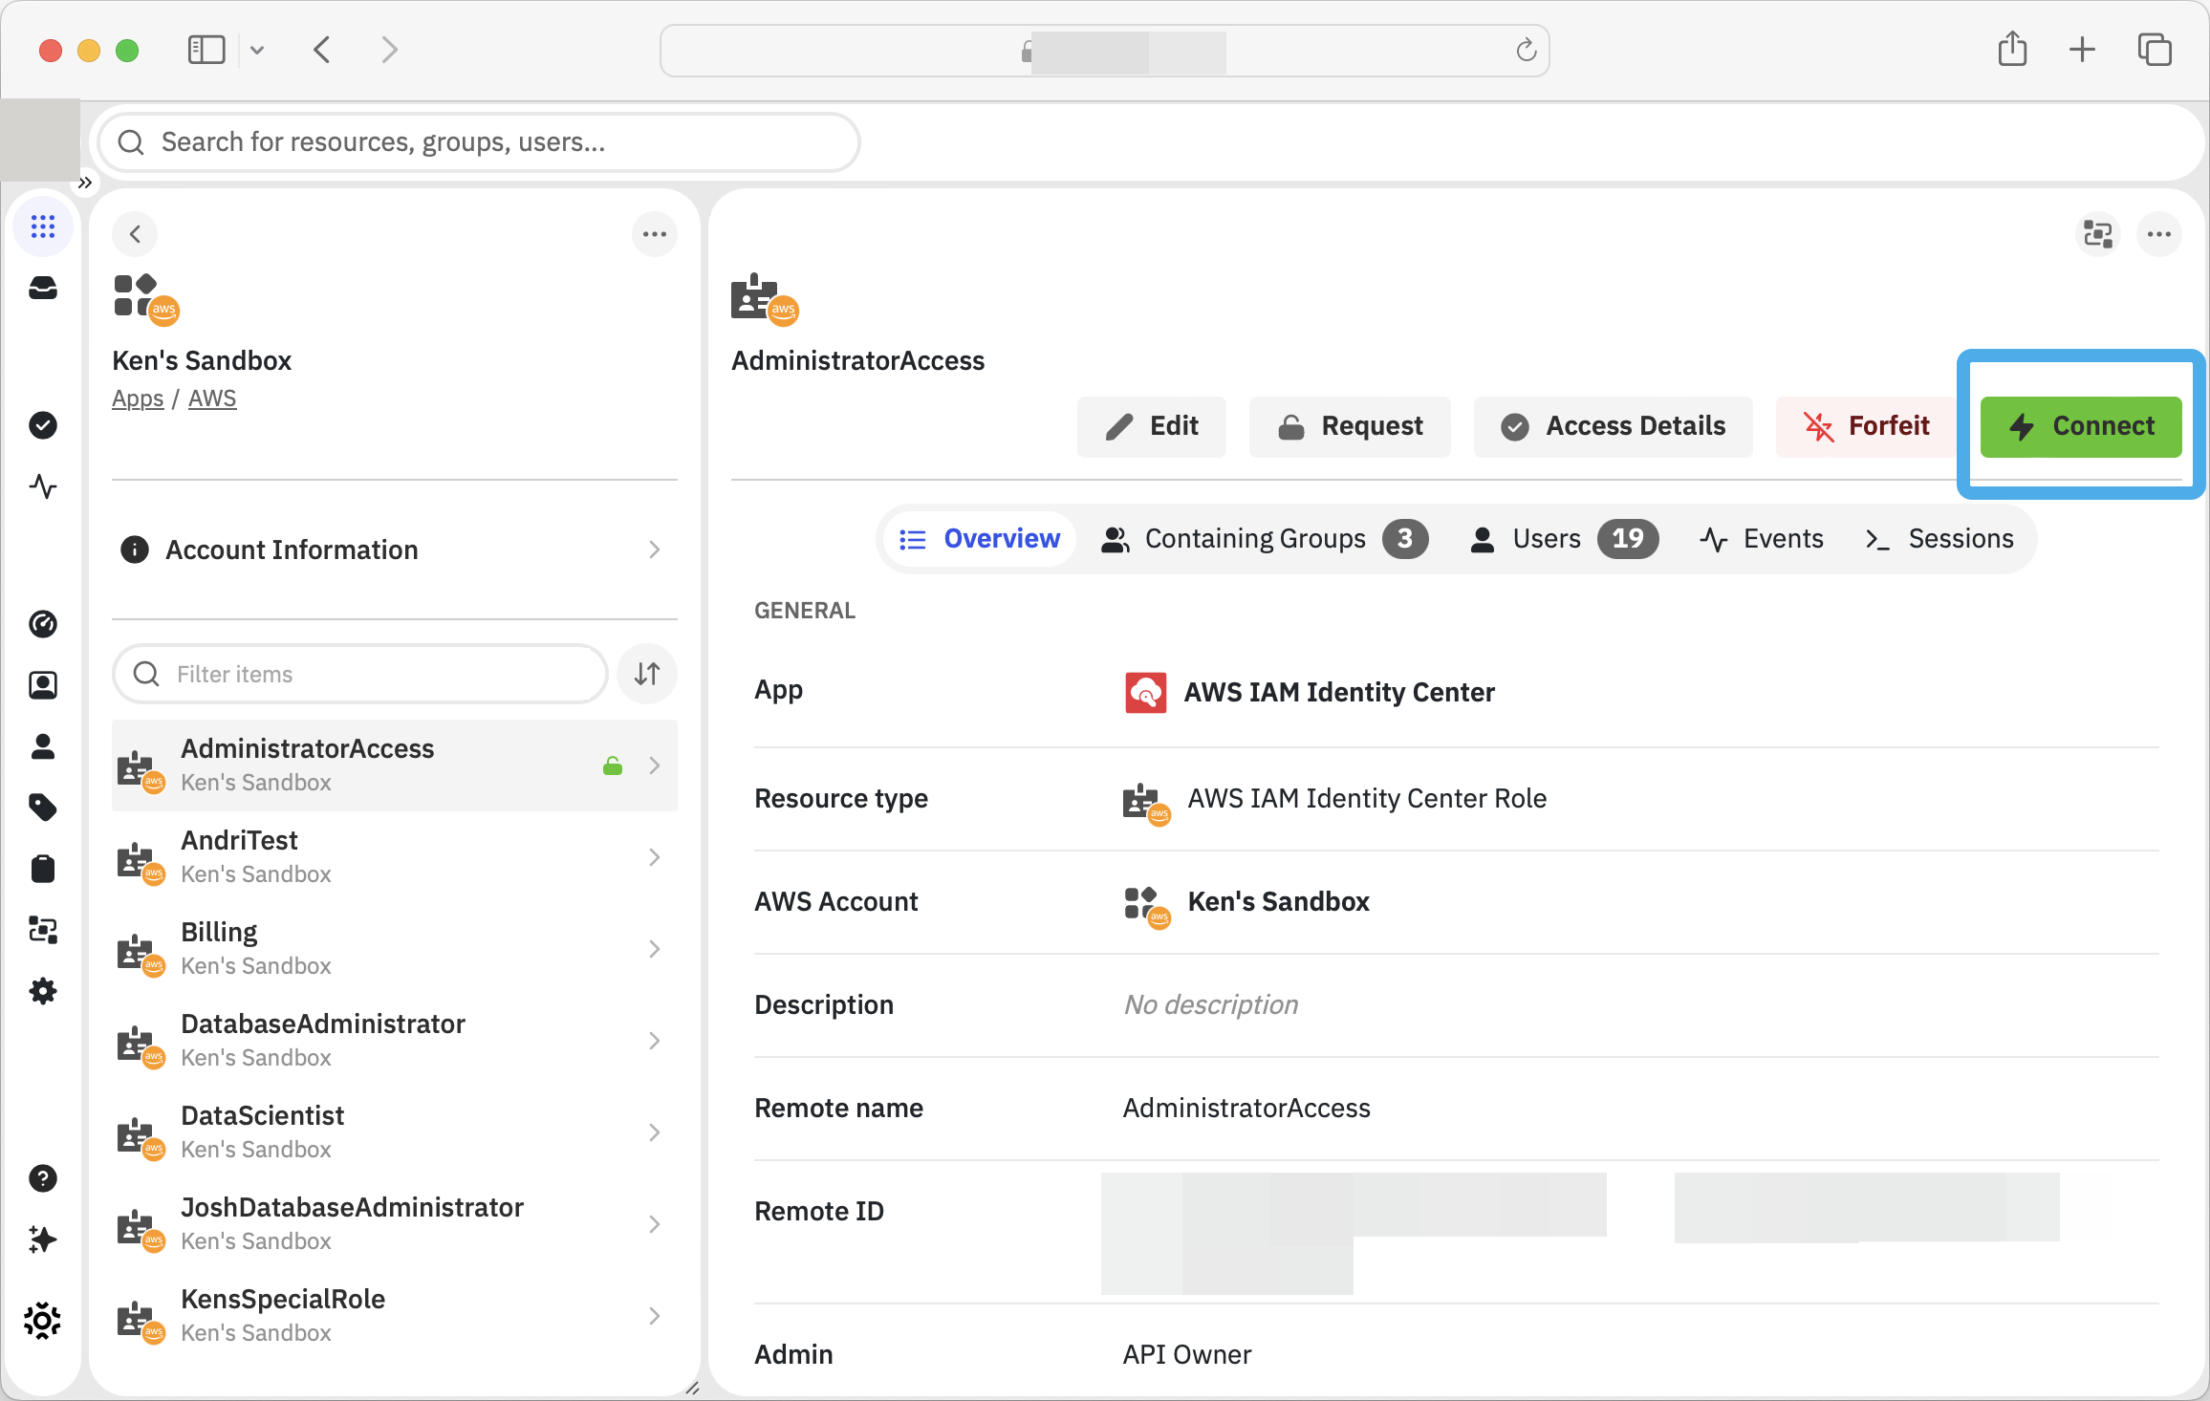The height and width of the screenshot is (1401, 2210).
Task: Click the resources search field
Action: pyautogui.click(x=479, y=142)
